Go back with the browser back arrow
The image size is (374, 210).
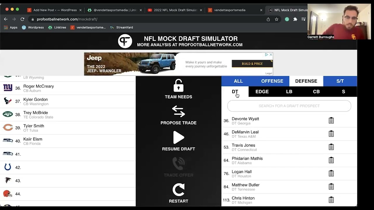click(x=6, y=19)
